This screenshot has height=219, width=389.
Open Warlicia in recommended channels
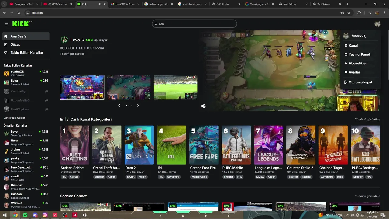26,205
